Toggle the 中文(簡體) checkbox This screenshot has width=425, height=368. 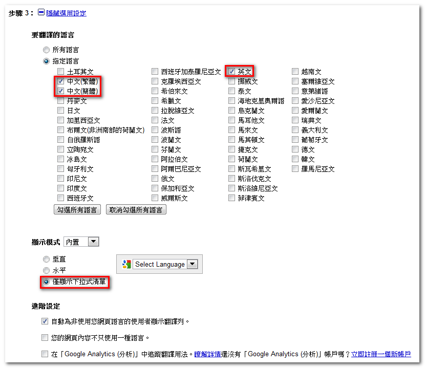(x=61, y=91)
